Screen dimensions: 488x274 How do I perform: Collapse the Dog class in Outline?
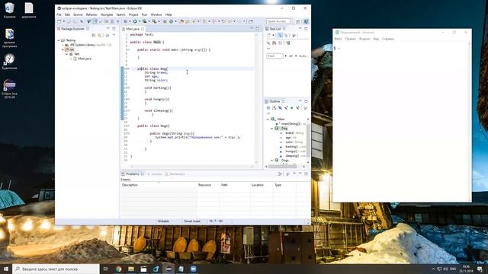click(271, 129)
